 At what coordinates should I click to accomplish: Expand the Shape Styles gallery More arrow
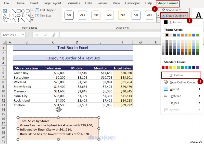coord(158,20)
